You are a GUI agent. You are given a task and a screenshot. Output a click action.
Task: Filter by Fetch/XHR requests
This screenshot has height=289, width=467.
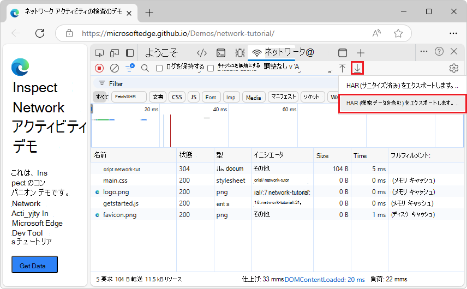[x=129, y=97]
